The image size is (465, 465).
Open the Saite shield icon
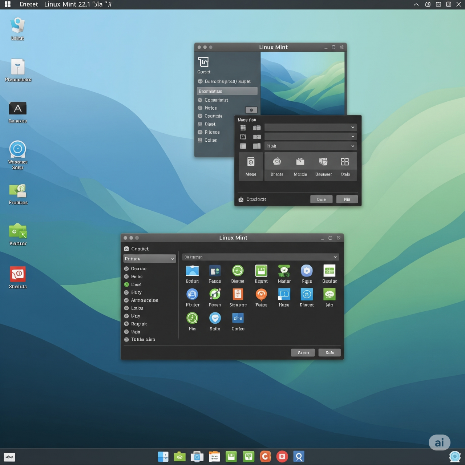(215, 319)
